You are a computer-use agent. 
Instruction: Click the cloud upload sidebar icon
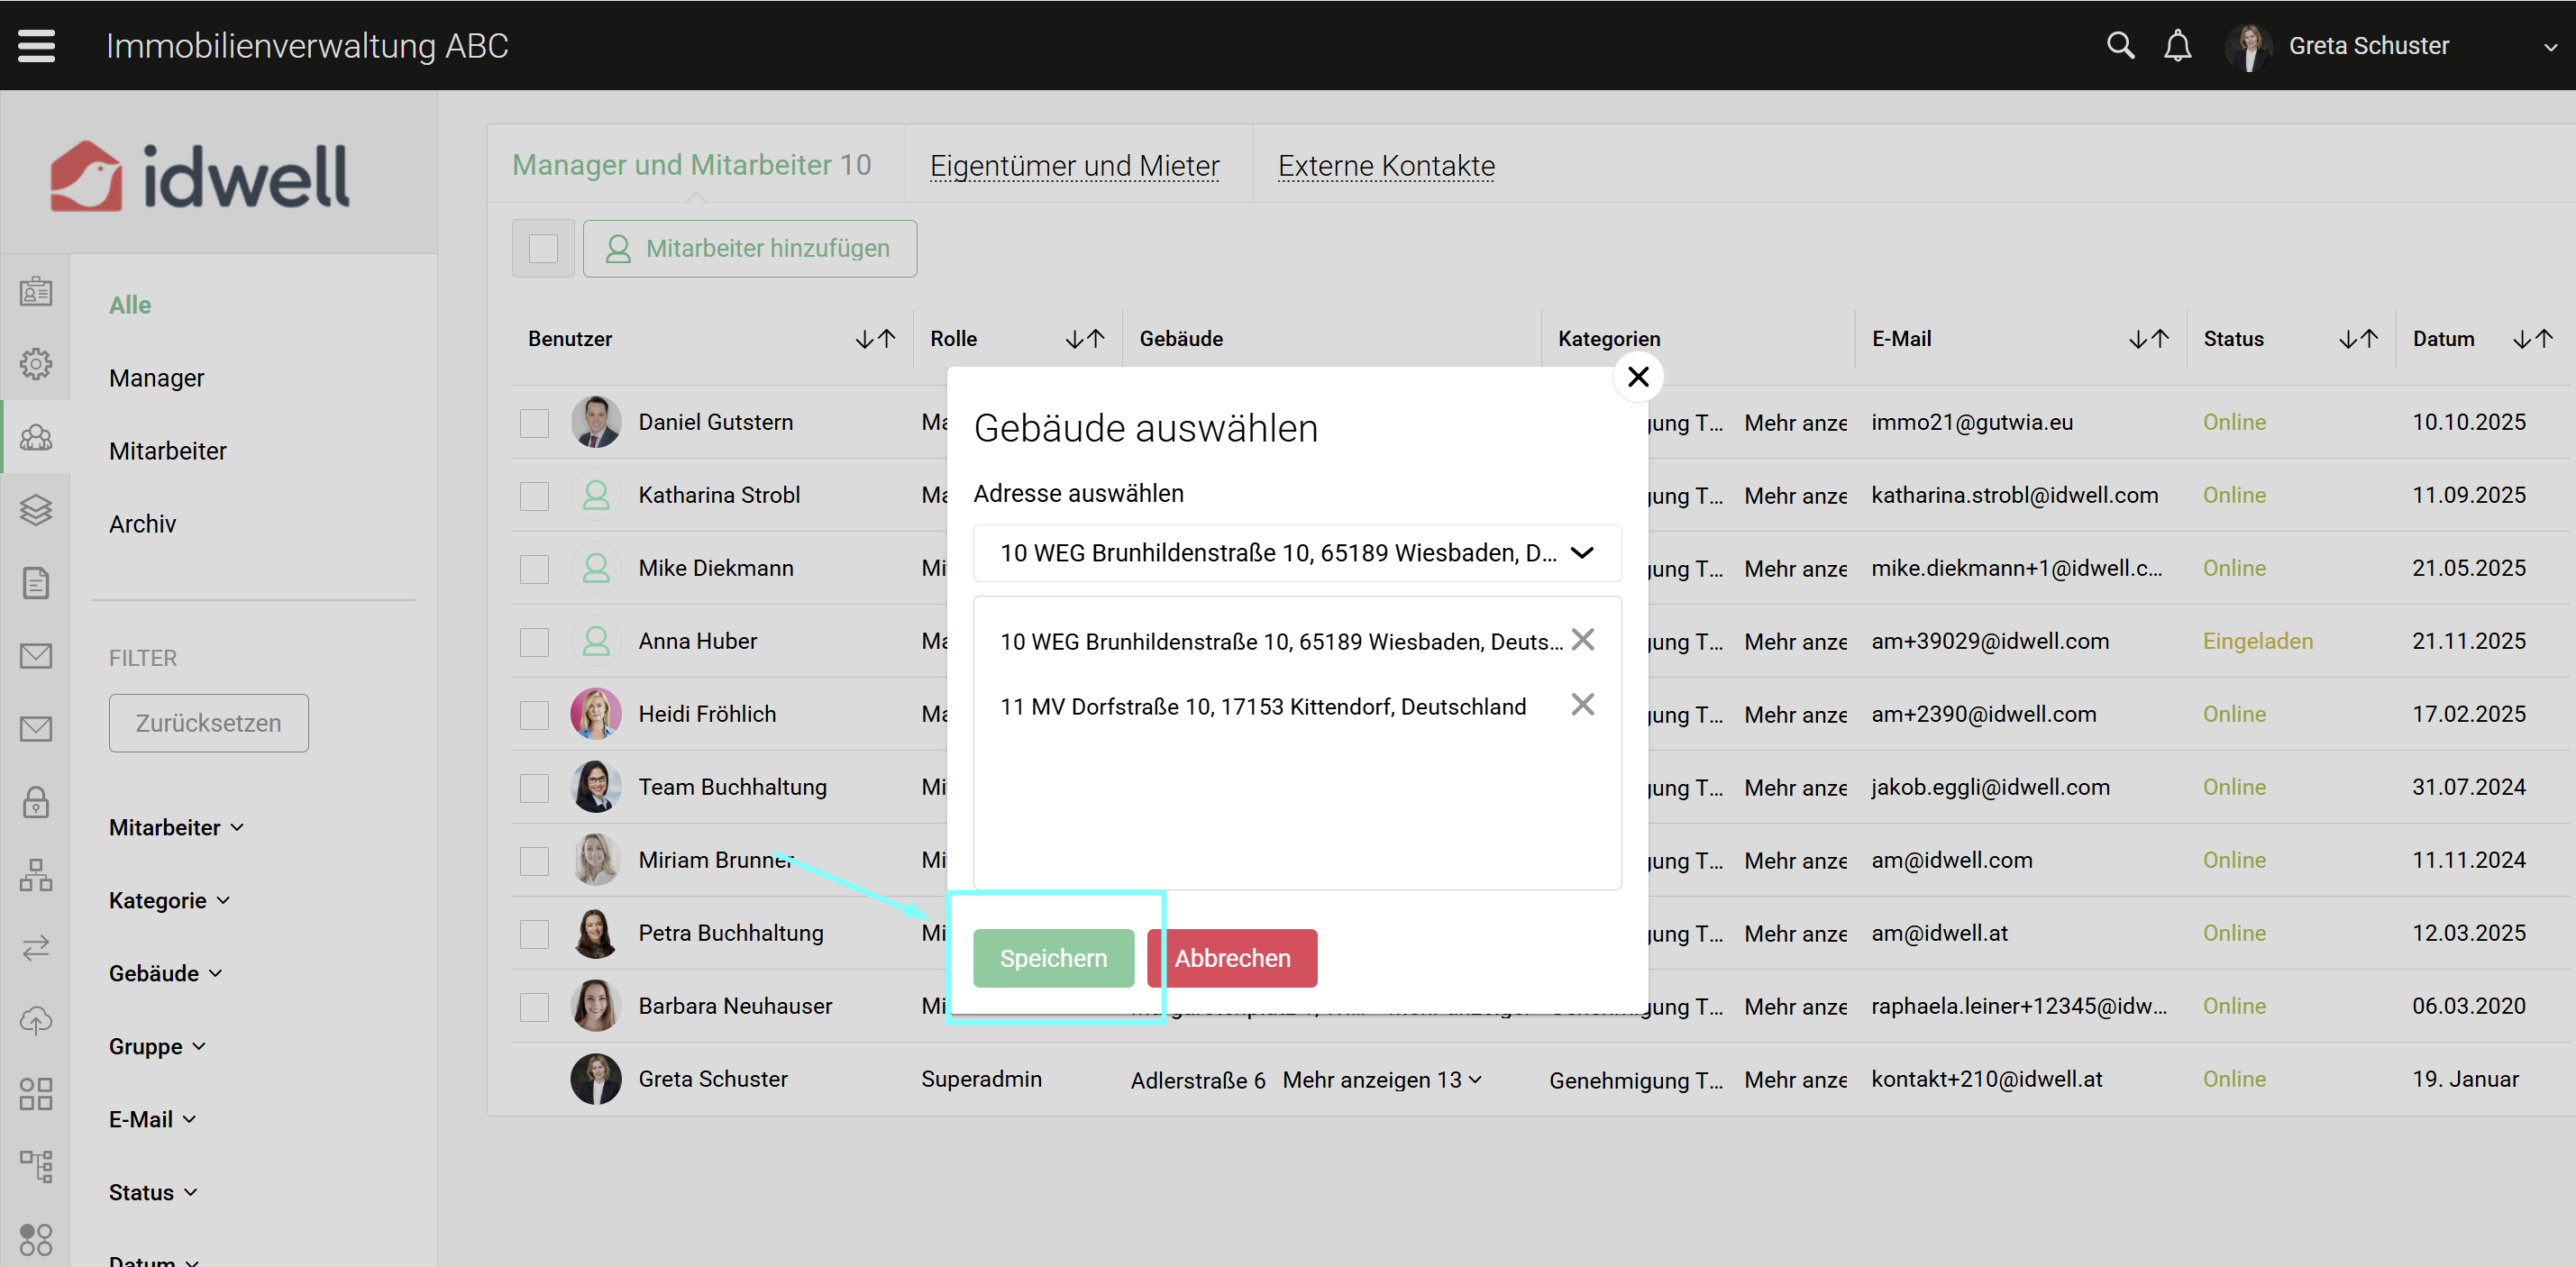(x=36, y=1020)
